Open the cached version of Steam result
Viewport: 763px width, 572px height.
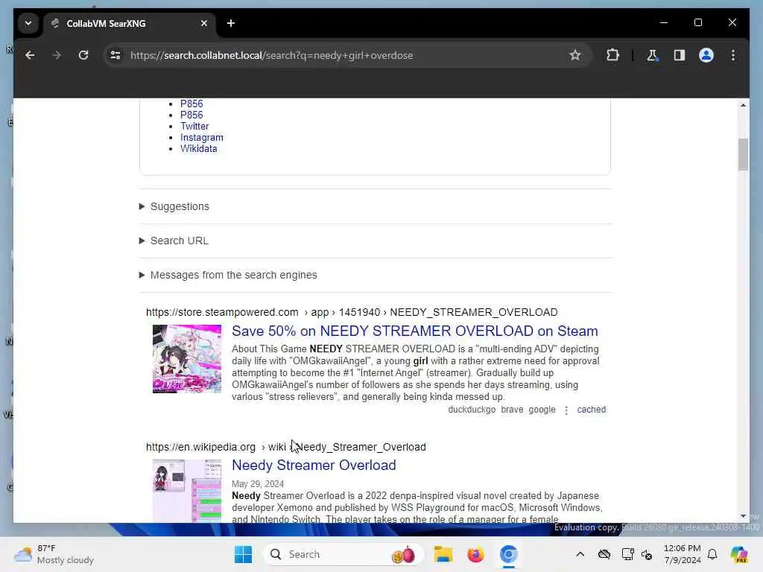pos(591,410)
